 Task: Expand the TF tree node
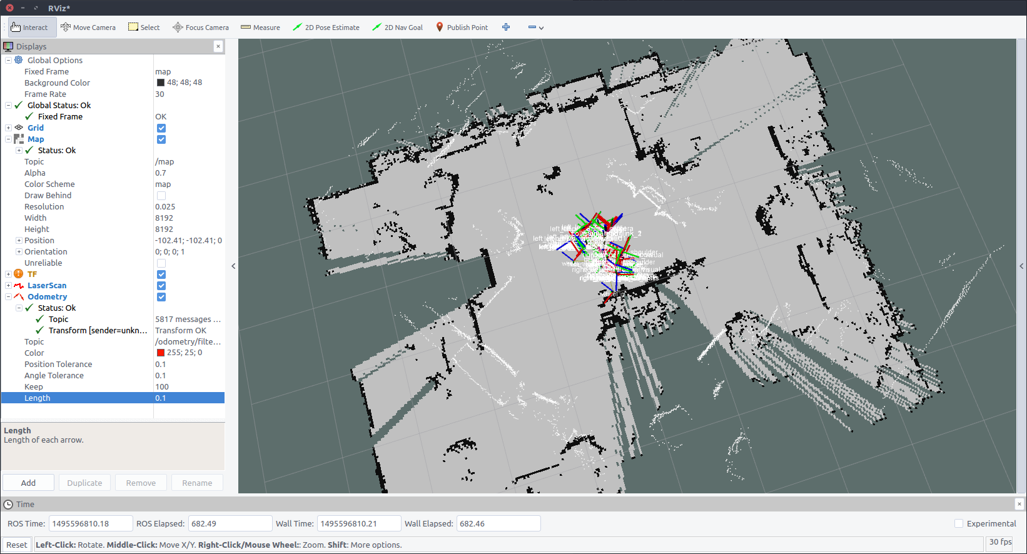pos(8,274)
